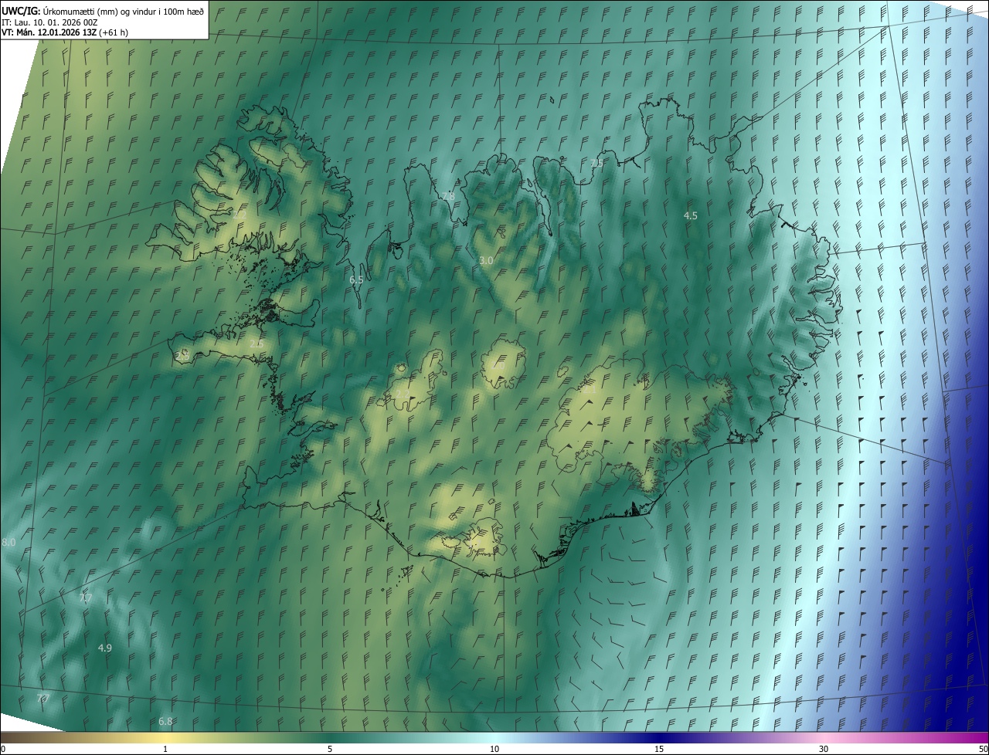Image resolution: width=989 pixels, height=755 pixels.
Task: Click the colorbar tick label 30
Action: click(824, 749)
